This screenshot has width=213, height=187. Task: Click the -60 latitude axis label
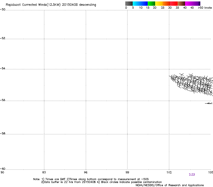tap(3, 169)
